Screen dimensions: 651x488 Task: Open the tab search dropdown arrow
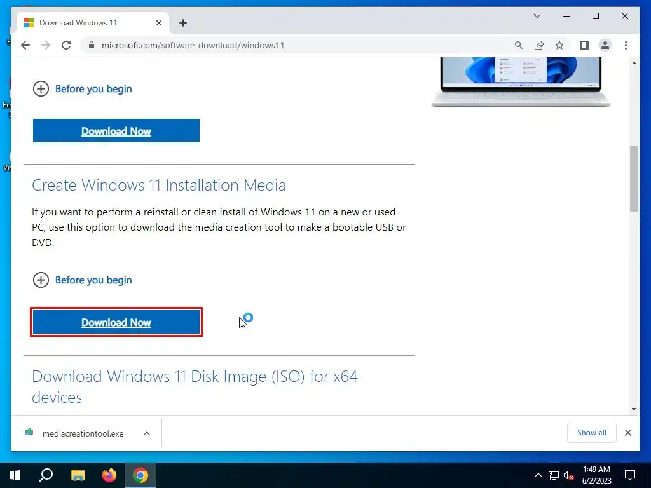tap(537, 16)
